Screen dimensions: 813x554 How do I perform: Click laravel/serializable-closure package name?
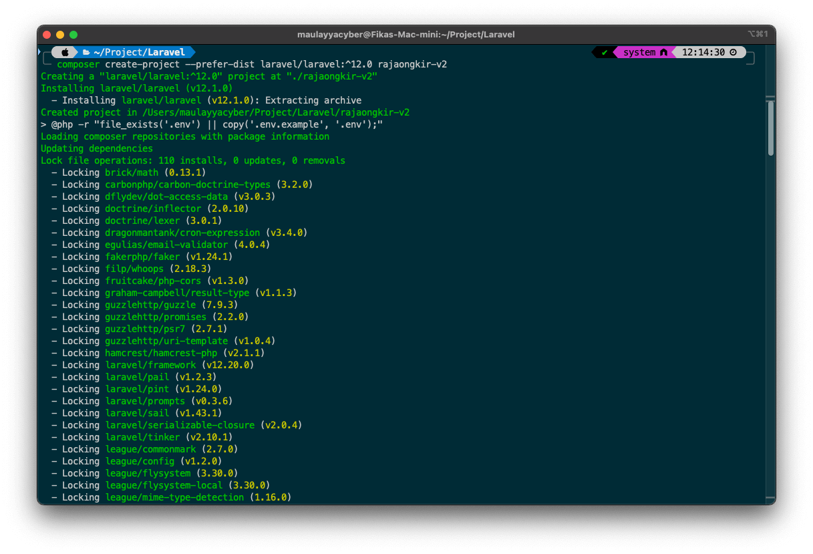pos(180,425)
